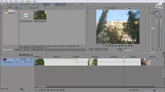Viewport: 165px width, 92px height.
Task: Open the File menu
Action: (x=2, y=2)
